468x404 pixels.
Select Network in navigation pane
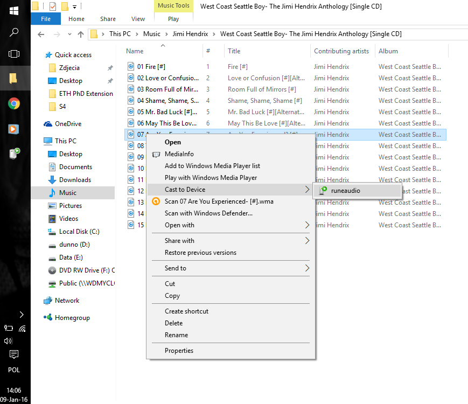pos(67,301)
